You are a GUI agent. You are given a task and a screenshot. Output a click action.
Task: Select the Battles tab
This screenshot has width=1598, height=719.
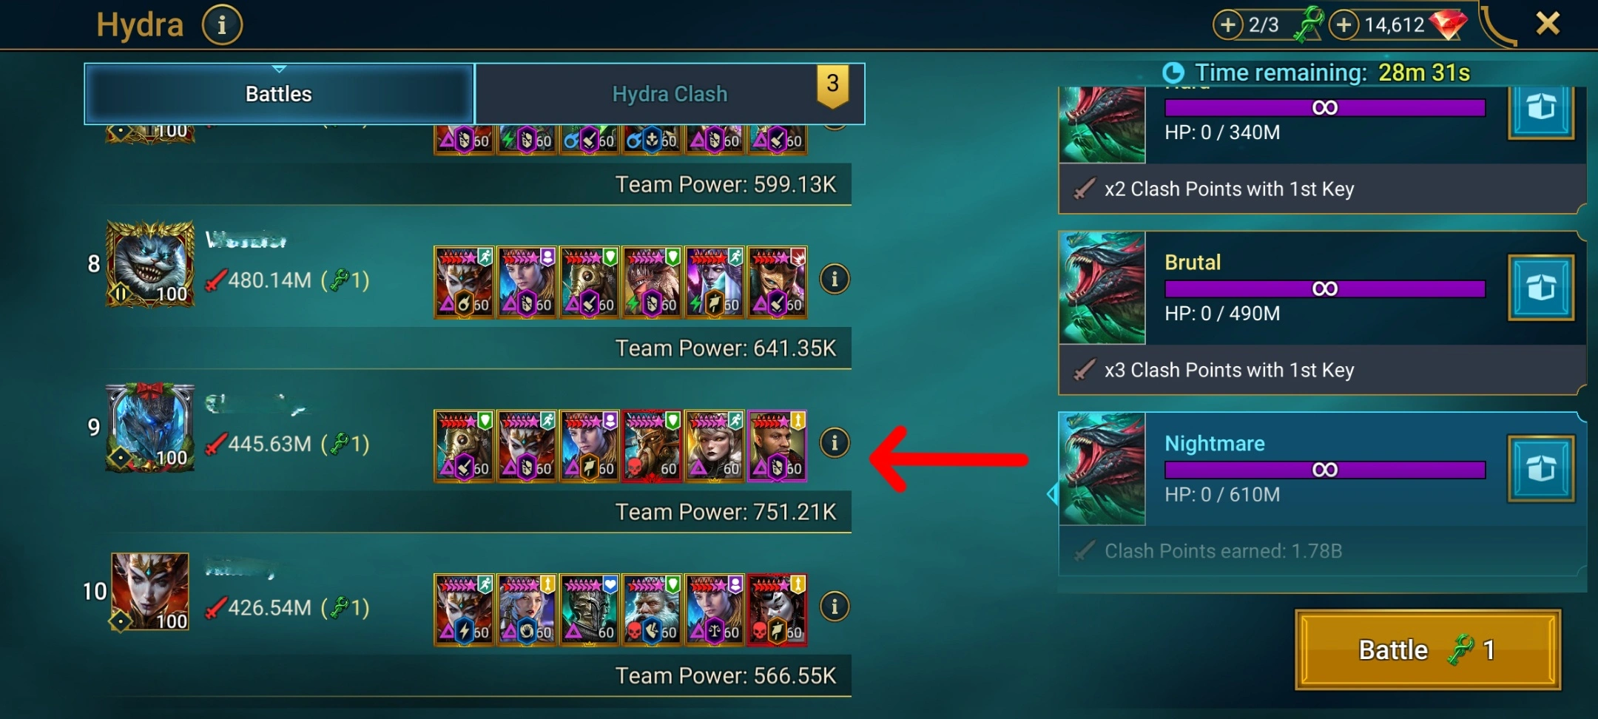click(x=279, y=94)
